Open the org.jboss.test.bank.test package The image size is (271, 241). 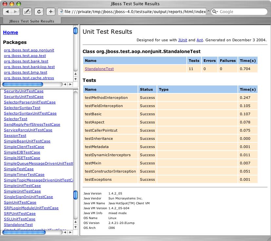pos(26,61)
